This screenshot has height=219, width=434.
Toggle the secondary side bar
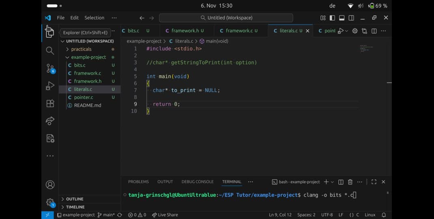coord(351,18)
